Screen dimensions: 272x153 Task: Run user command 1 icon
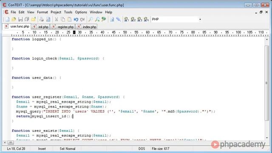[x=127, y=19]
